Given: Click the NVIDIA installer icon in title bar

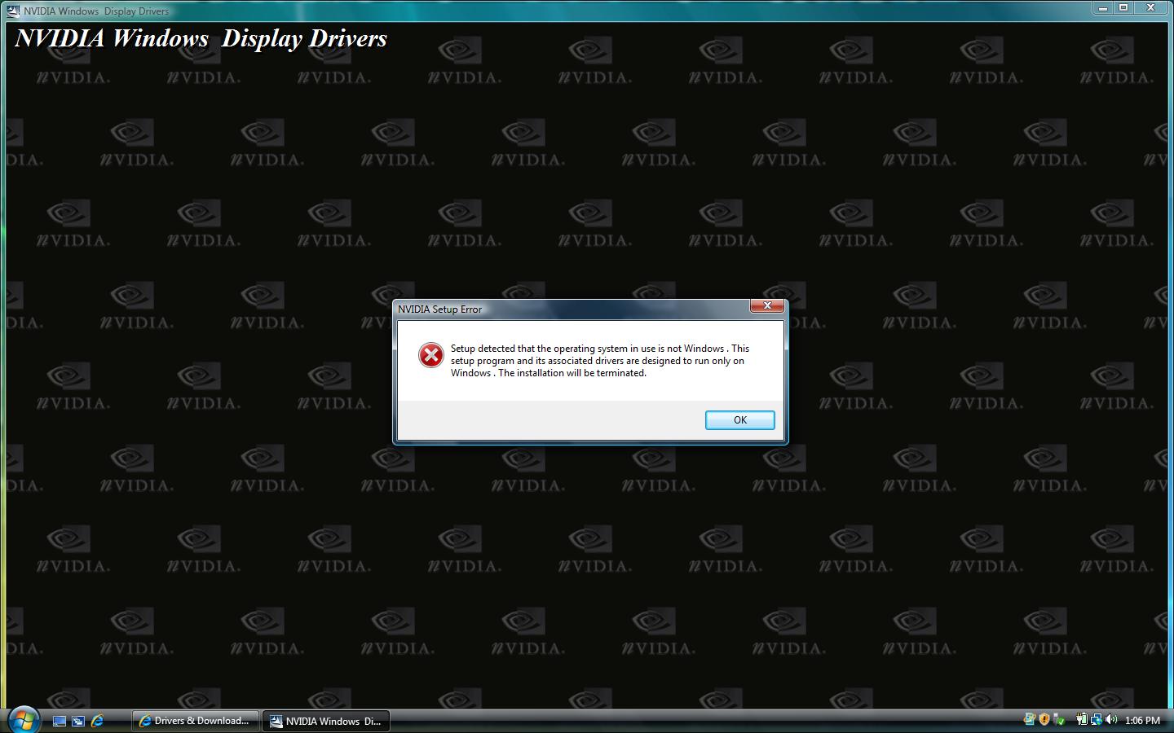Looking at the screenshot, I should (13, 11).
